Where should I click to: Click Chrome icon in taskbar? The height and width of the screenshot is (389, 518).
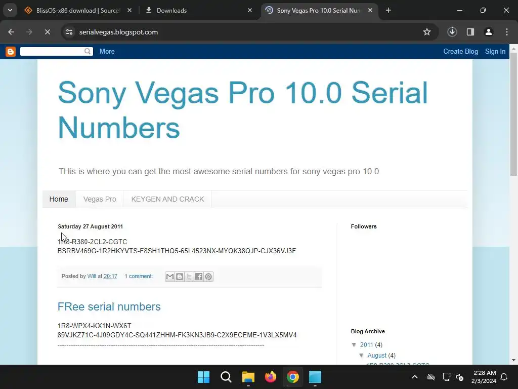[293, 377]
